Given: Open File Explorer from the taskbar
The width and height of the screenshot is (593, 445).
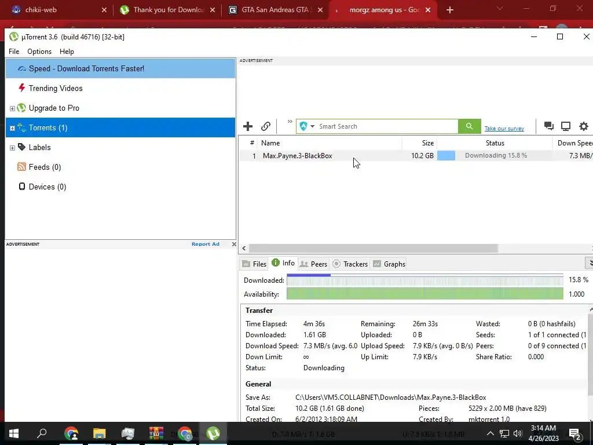Looking at the screenshot, I should pyautogui.click(x=100, y=433).
